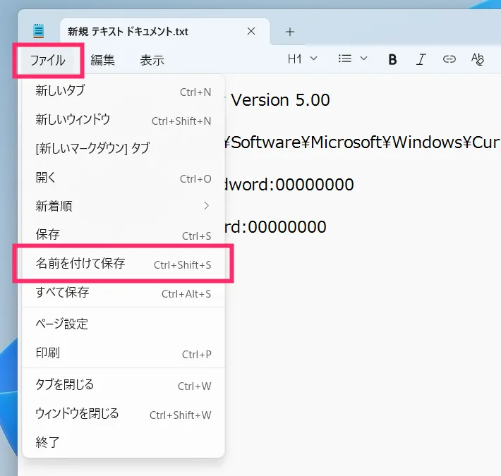Screen dimensions: 501x476
Task: Toggle bold formatting
Action: pyautogui.click(x=392, y=59)
